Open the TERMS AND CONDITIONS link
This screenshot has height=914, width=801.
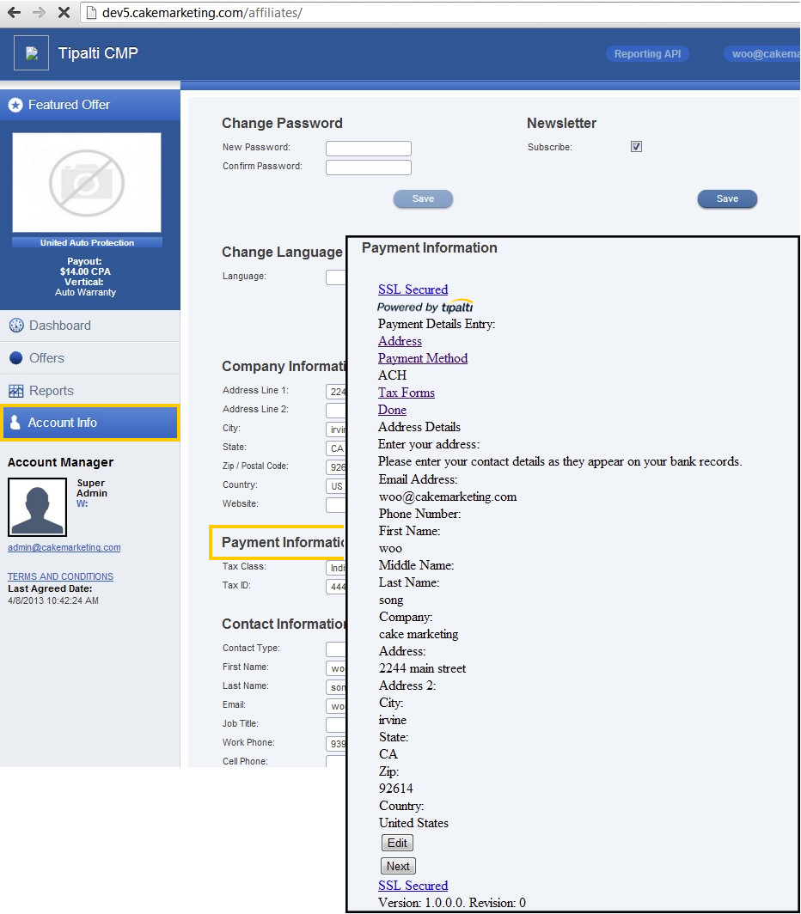pyautogui.click(x=59, y=576)
